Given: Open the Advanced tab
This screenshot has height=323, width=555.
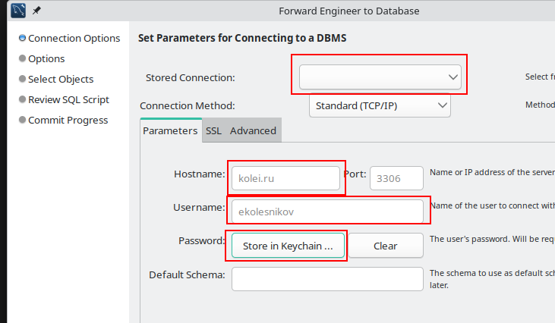Looking at the screenshot, I should click(x=253, y=130).
